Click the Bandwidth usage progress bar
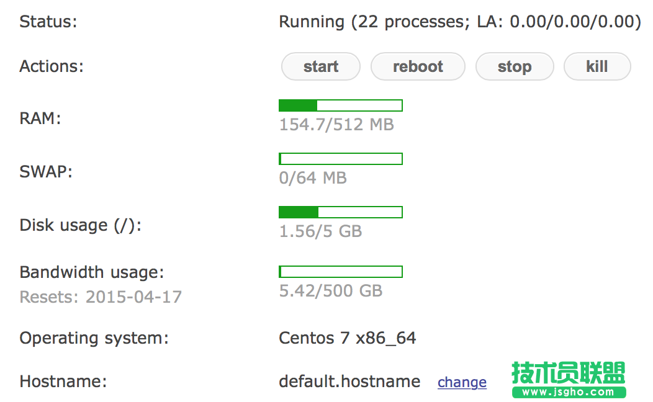The height and width of the screenshot is (402, 653). pyautogui.click(x=341, y=272)
